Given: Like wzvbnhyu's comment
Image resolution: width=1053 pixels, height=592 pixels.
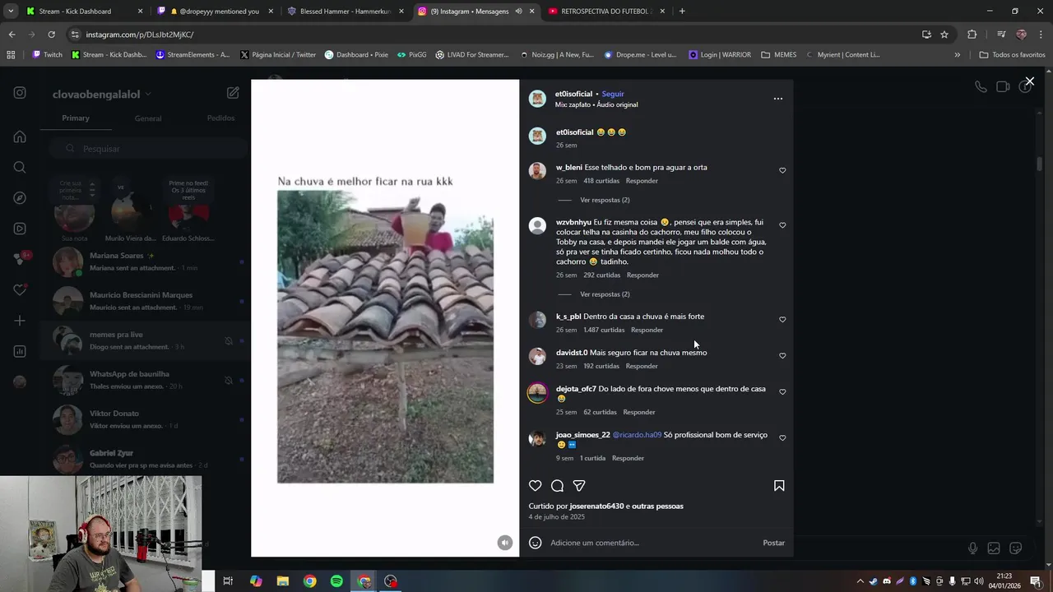Looking at the screenshot, I should (x=782, y=225).
